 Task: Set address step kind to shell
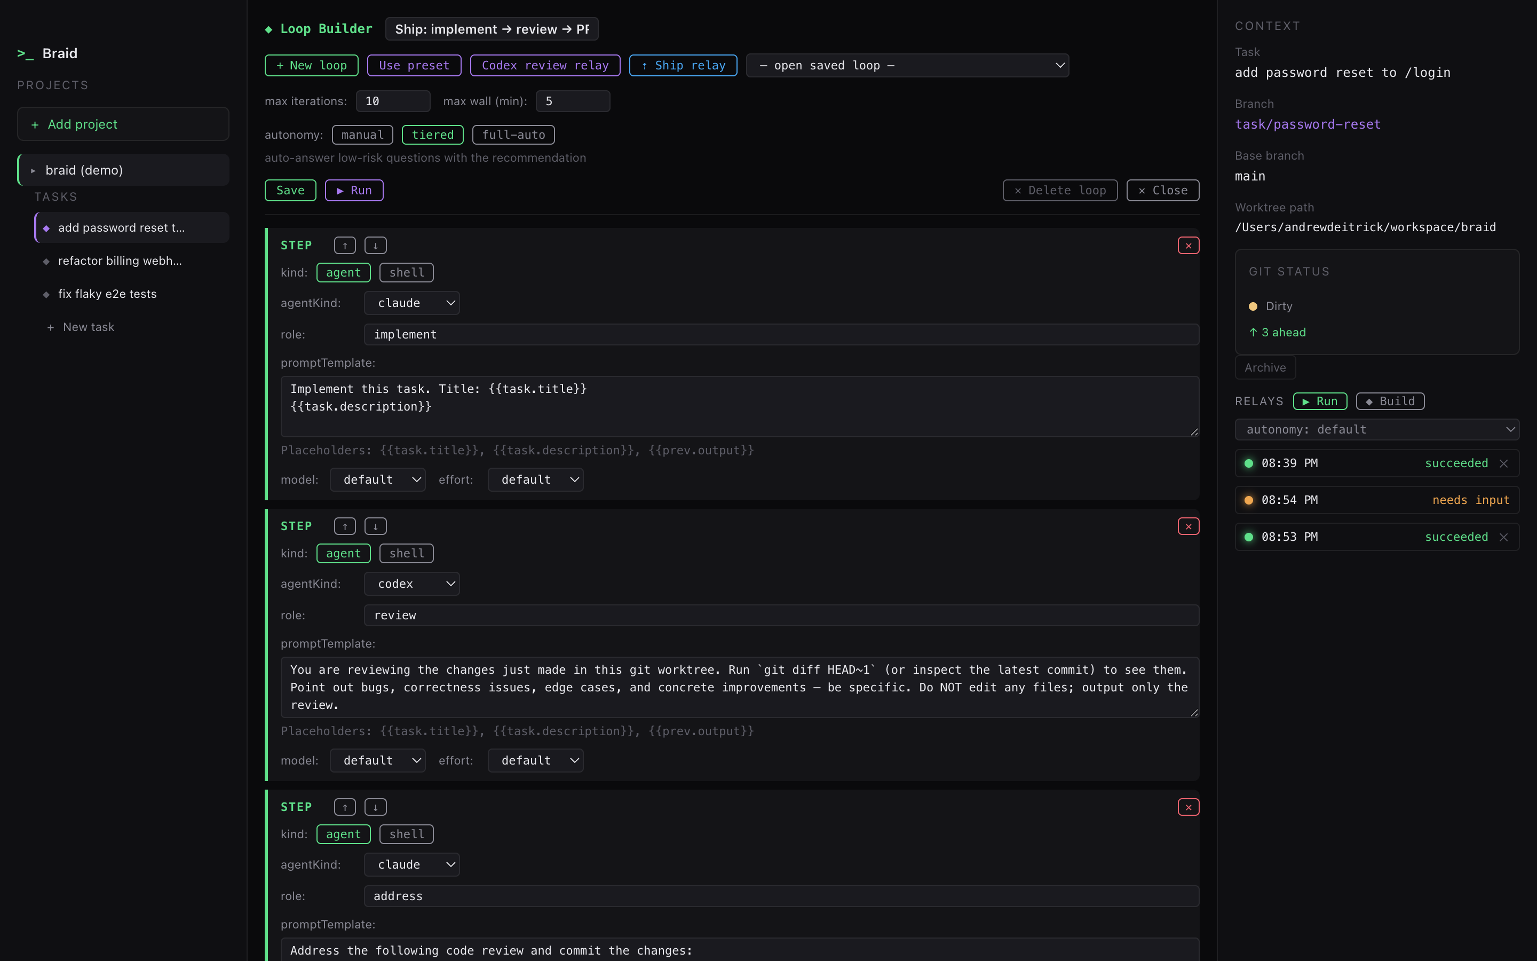(407, 834)
